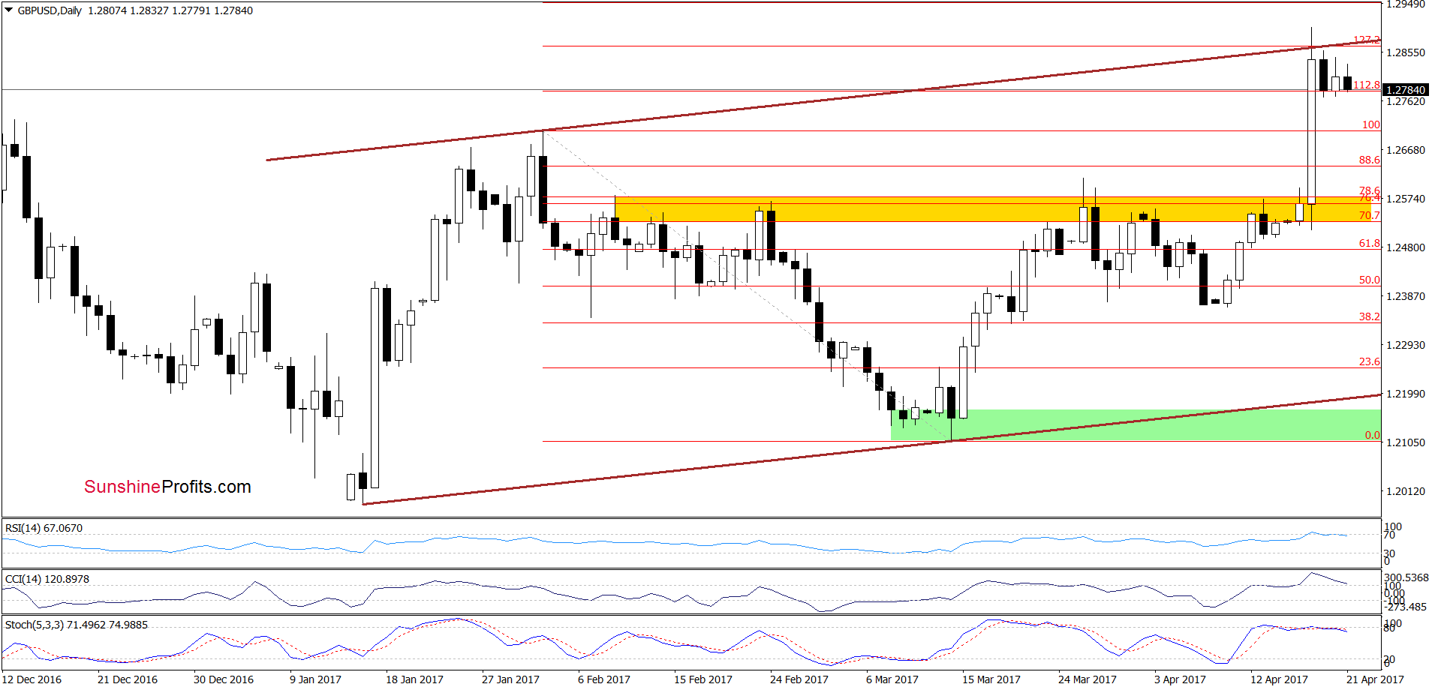Click the 6 Mar 2017 date label

(892, 680)
